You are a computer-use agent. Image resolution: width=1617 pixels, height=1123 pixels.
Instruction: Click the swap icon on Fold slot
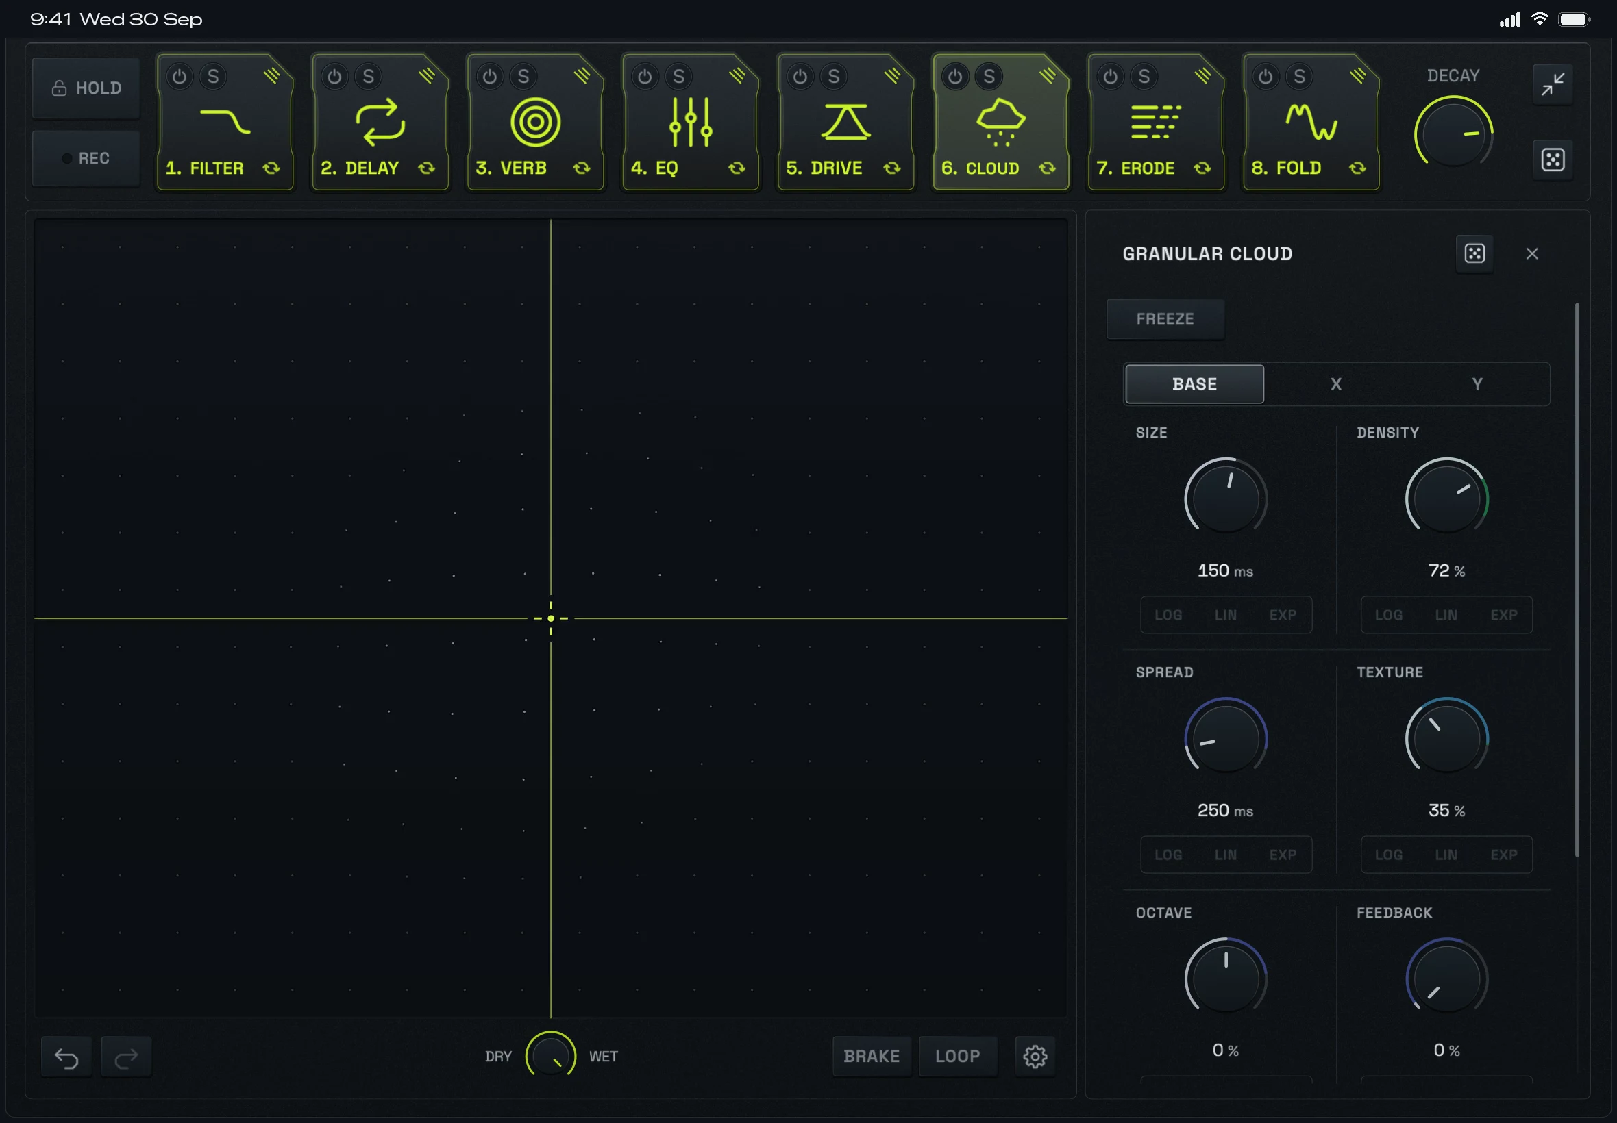point(1357,168)
